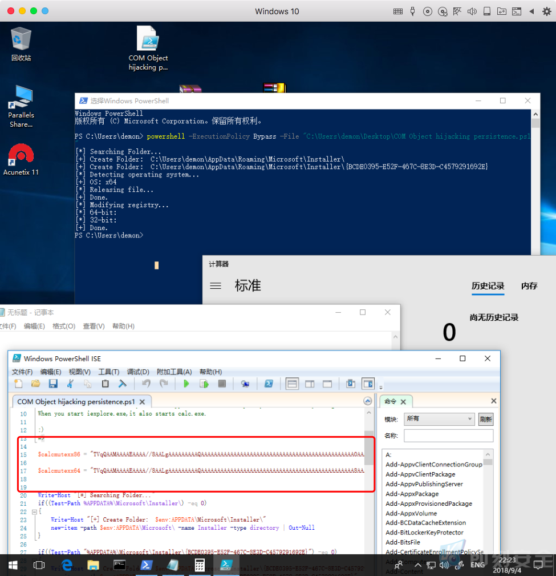Undo the last edit in ISE

146,384
